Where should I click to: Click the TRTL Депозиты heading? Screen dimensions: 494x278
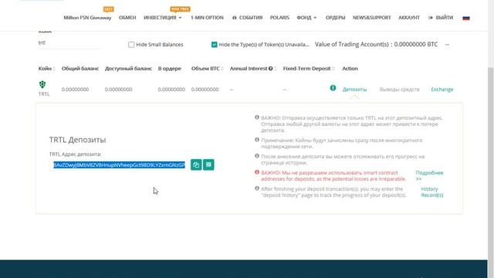pos(77,140)
